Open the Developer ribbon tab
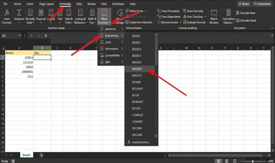Viewport: 275px width, 163px height. [118, 4]
